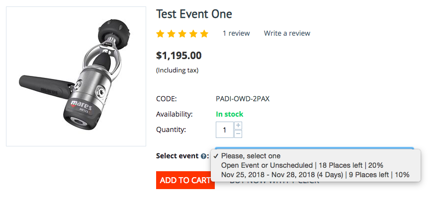Viewport: 441px width, 200px height.
Task: Open the Mares regulator product image
Action: point(76,76)
